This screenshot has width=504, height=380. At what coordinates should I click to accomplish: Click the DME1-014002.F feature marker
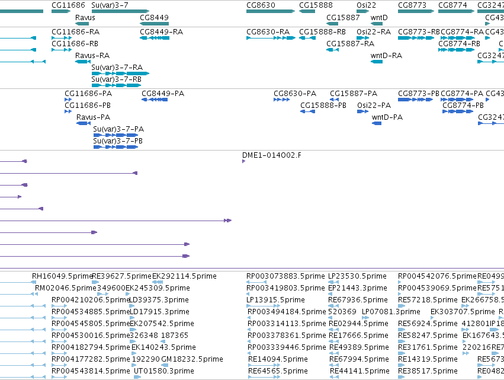click(x=243, y=161)
